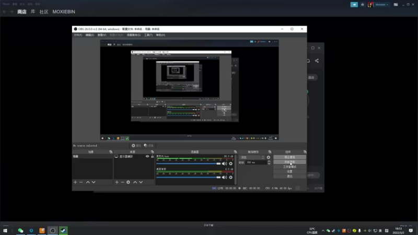The width and height of the screenshot is (418, 235).
Task: Open Steam friends/notification icon beside the avatar
Action: pyautogui.click(x=363, y=5)
